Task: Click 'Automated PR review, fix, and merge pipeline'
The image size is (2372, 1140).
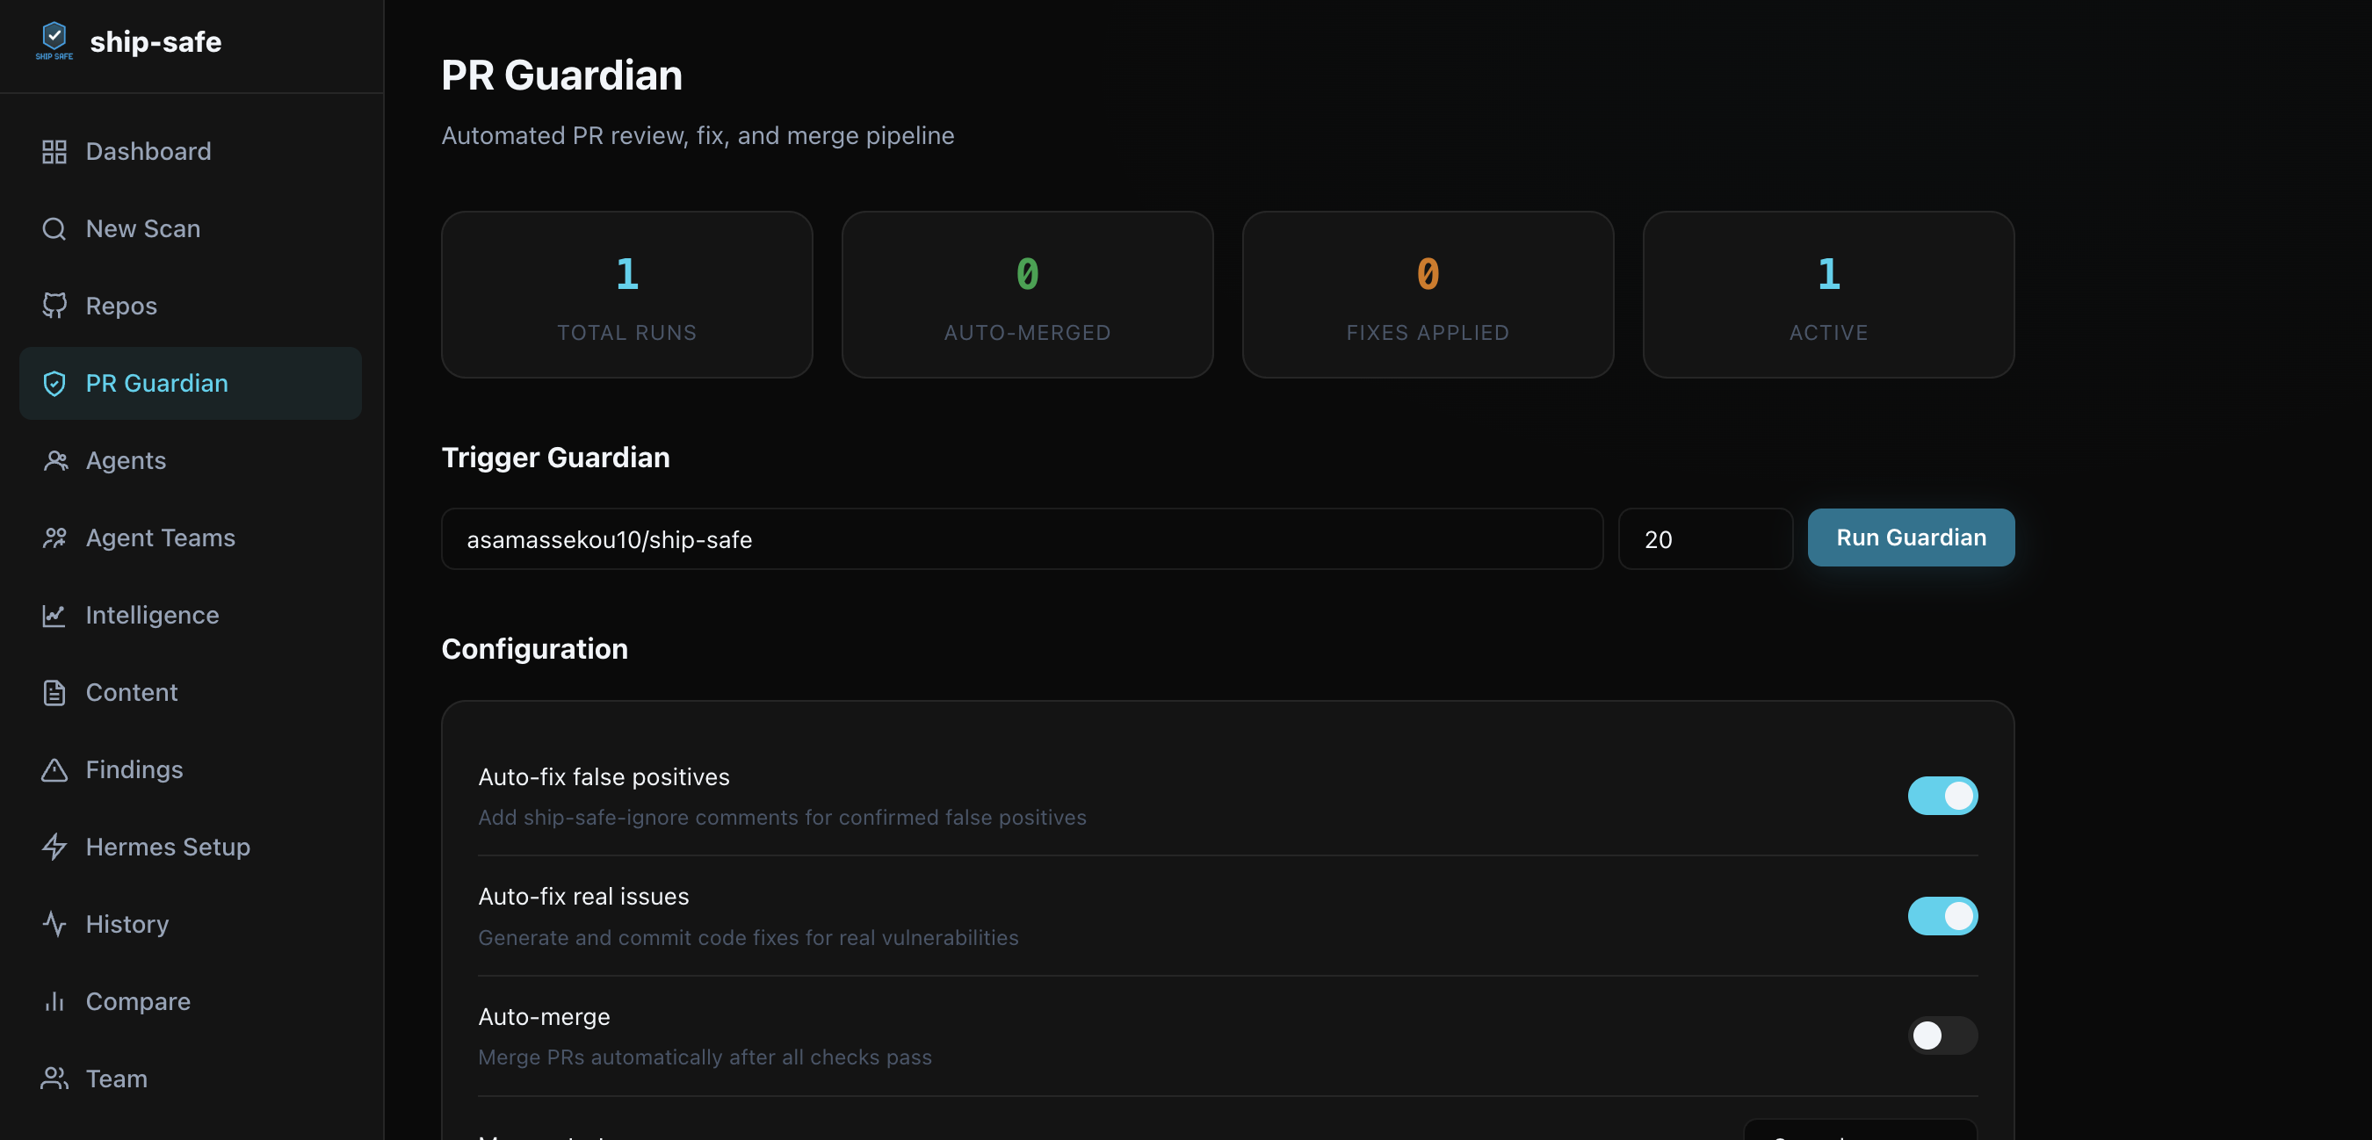Action: [x=698, y=135]
